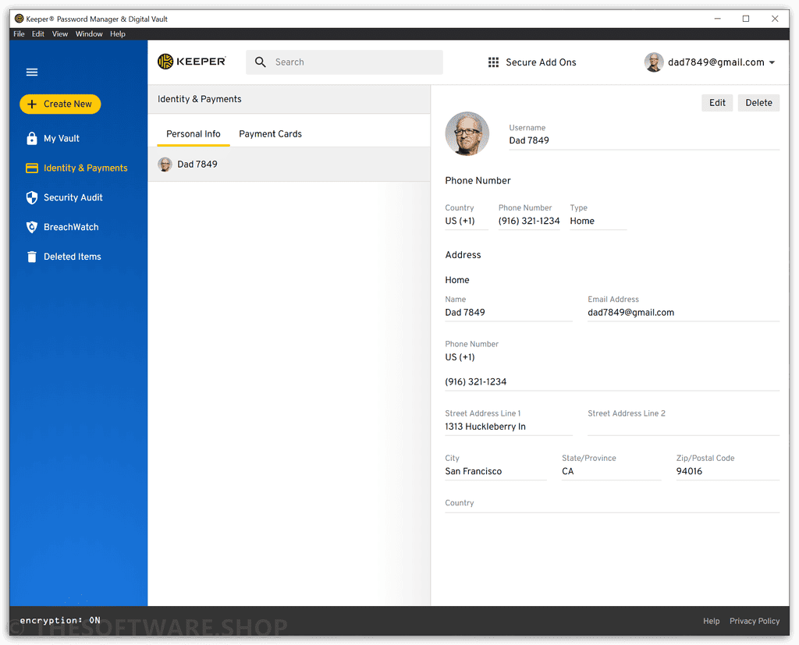
Task: Click the Identity & Payments panel heading
Action: click(199, 99)
